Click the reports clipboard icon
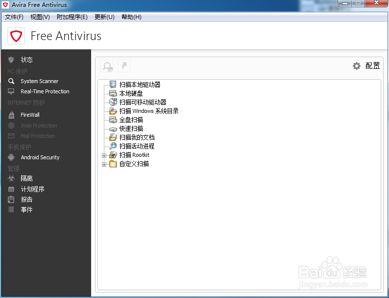Viewport: 389px width, 298px height. click(x=11, y=199)
